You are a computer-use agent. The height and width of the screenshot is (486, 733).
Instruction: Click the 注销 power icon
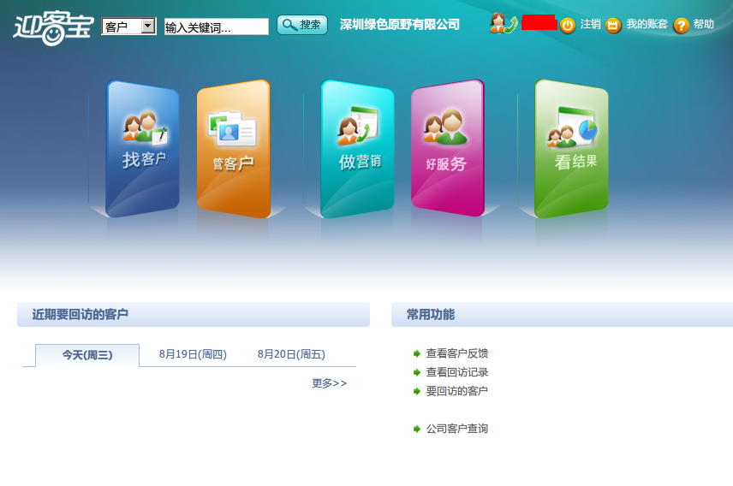click(568, 25)
